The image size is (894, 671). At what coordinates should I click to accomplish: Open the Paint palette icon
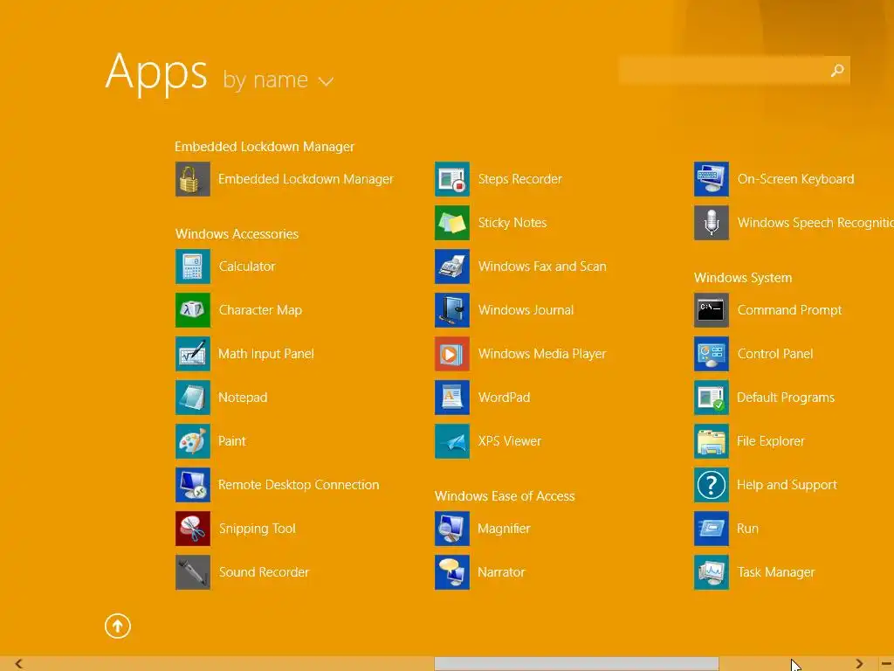click(193, 441)
